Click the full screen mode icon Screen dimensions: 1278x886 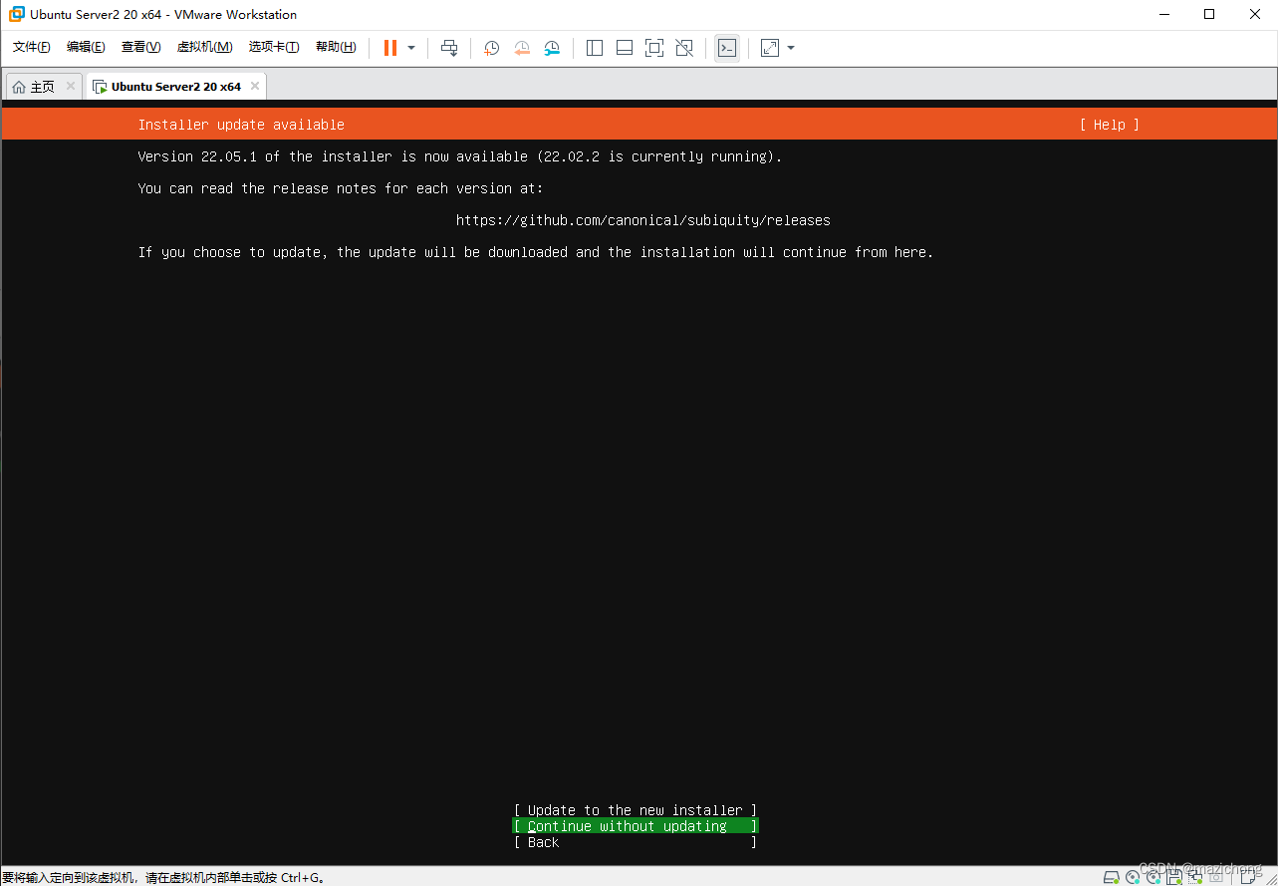tap(654, 48)
